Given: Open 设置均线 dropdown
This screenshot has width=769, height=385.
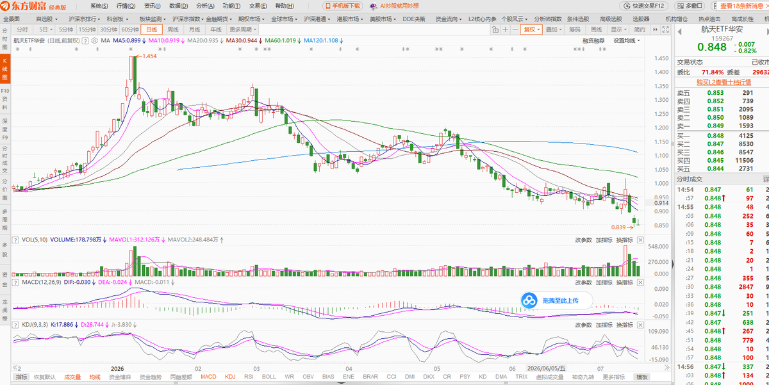Looking at the screenshot, I should (x=627, y=40).
